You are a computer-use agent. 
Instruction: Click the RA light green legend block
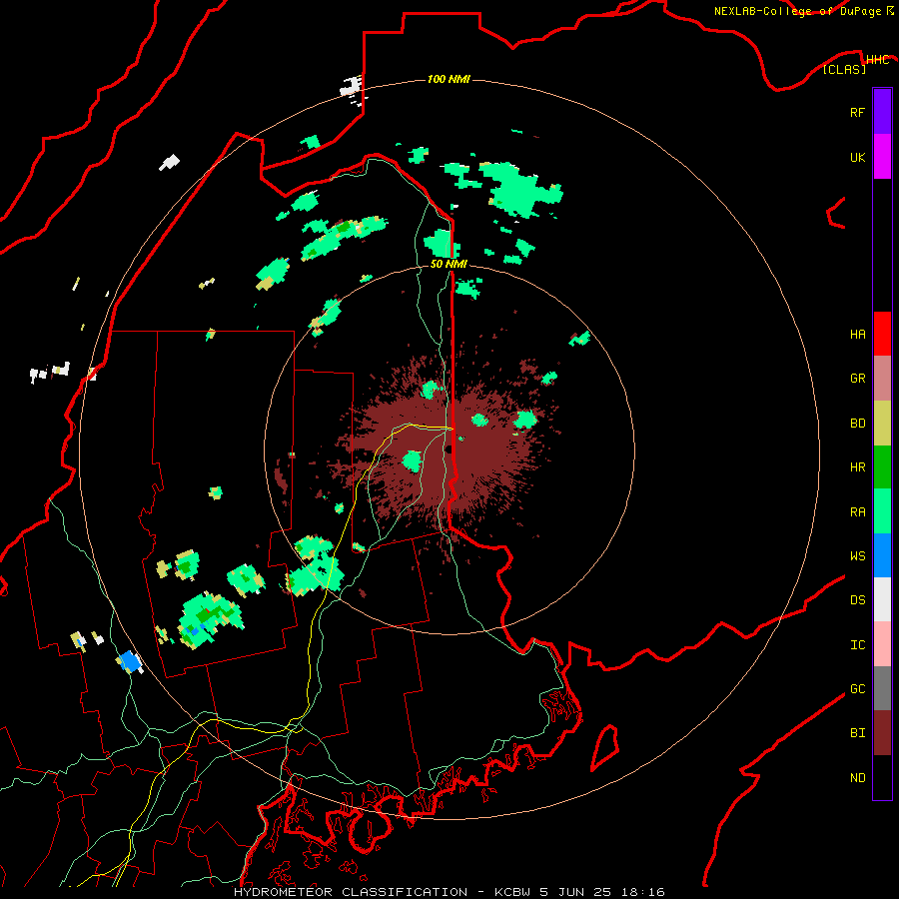882,511
